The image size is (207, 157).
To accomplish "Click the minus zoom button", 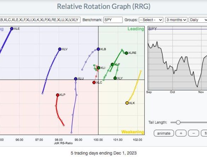I will pos(194,133).
